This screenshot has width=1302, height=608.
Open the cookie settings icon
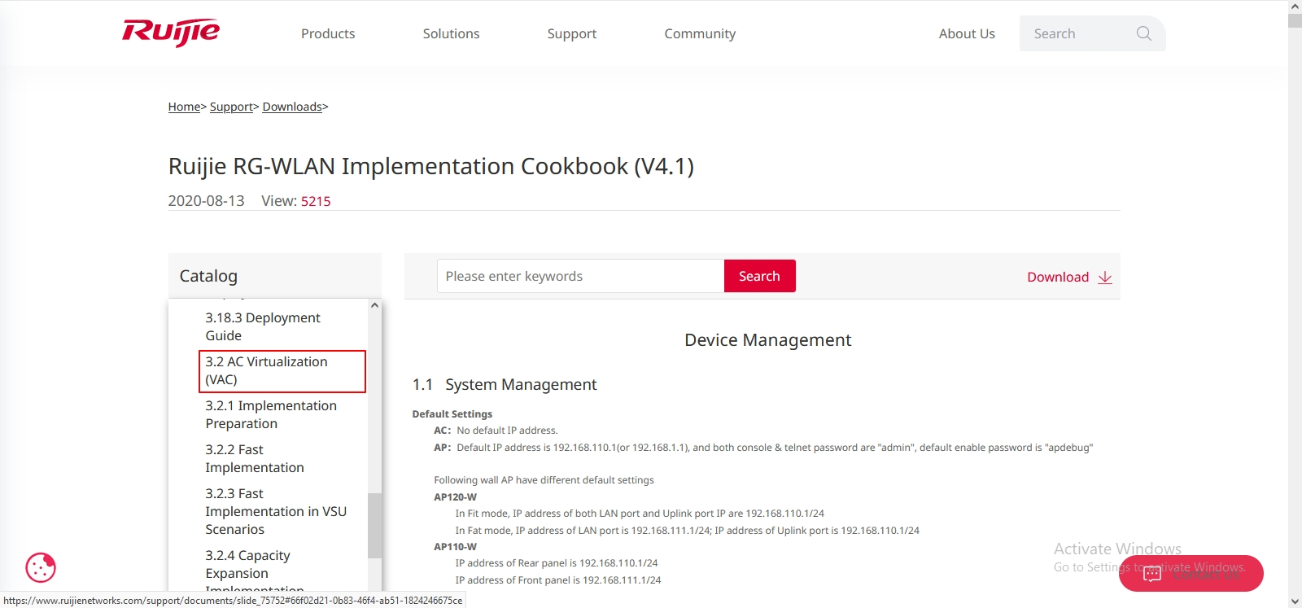pos(41,567)
